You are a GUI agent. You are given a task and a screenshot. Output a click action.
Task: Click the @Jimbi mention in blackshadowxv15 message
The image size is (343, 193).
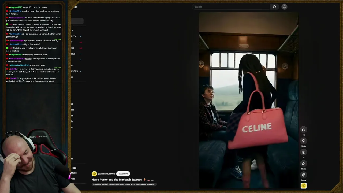coord(28,58)
